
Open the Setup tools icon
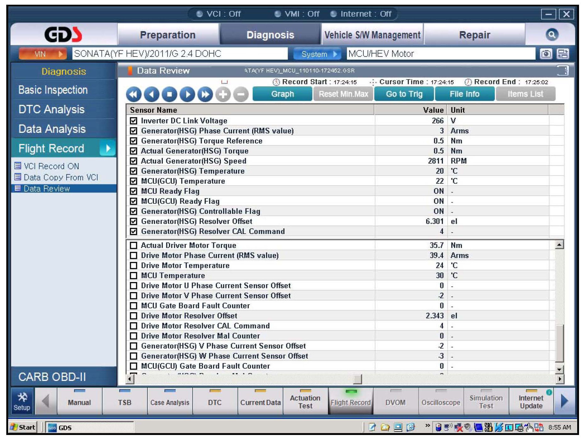click(22, 401)
